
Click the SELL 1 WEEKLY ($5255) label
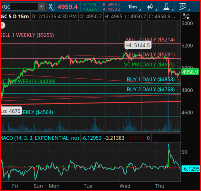point(27,35)
